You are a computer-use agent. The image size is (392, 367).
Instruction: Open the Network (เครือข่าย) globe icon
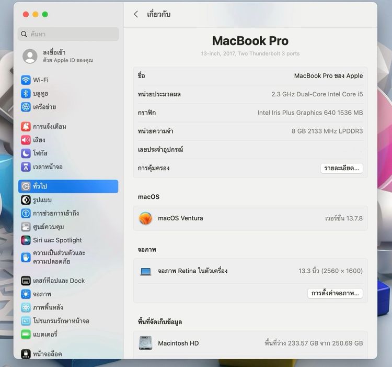(x=26, y=107)
